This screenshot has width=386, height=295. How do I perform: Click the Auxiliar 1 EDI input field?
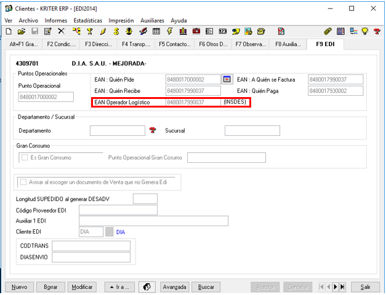pos(154,221)
